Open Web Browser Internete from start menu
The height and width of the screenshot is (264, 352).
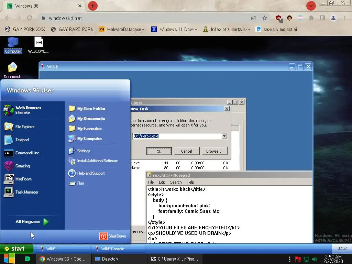coord(22,110)
